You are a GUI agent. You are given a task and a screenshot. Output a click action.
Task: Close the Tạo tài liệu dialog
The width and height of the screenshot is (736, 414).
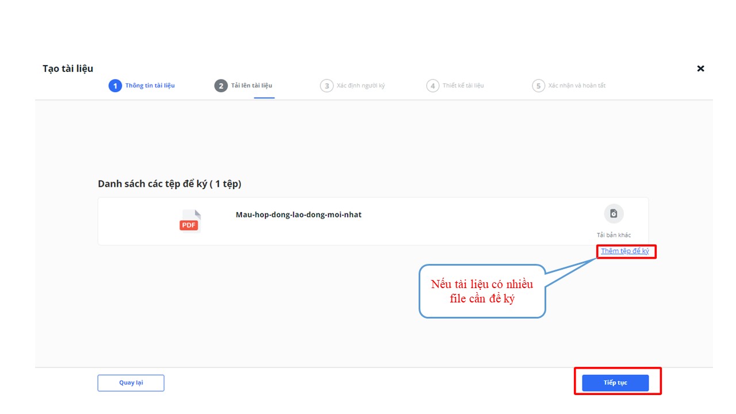click(x=700, y=68)
